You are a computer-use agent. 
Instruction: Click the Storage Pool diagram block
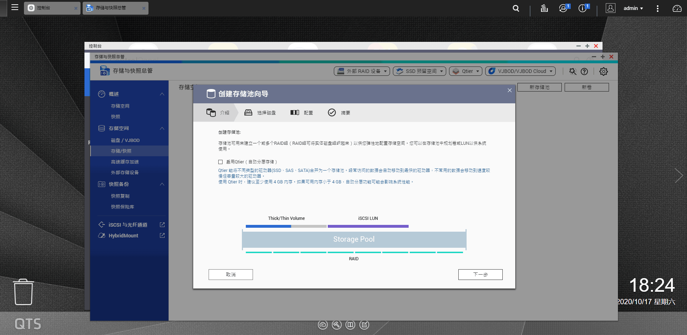click(354, 239)
